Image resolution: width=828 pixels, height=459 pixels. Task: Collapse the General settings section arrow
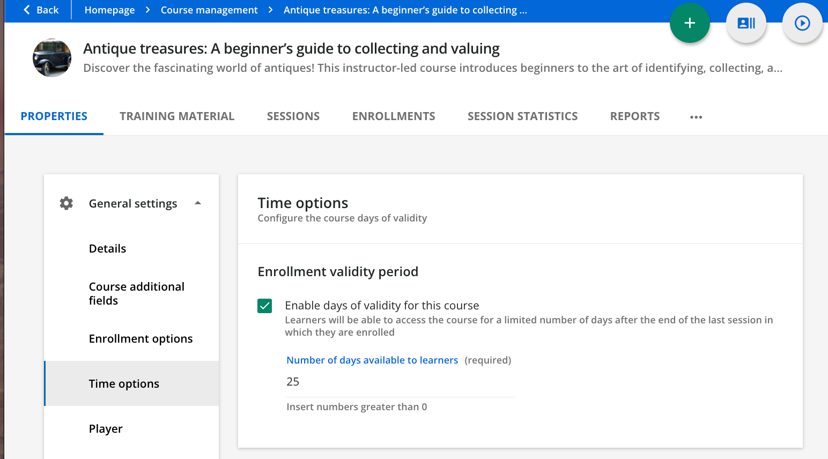198,203
